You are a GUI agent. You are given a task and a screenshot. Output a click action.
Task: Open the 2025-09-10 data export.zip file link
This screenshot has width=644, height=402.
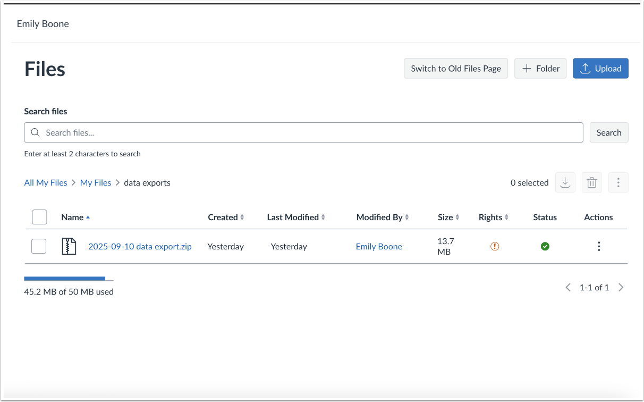pos(140,246)
